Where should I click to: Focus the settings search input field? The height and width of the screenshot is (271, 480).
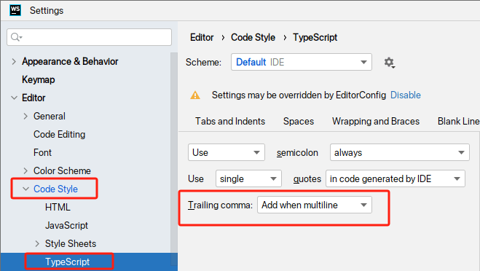(89, 37)
